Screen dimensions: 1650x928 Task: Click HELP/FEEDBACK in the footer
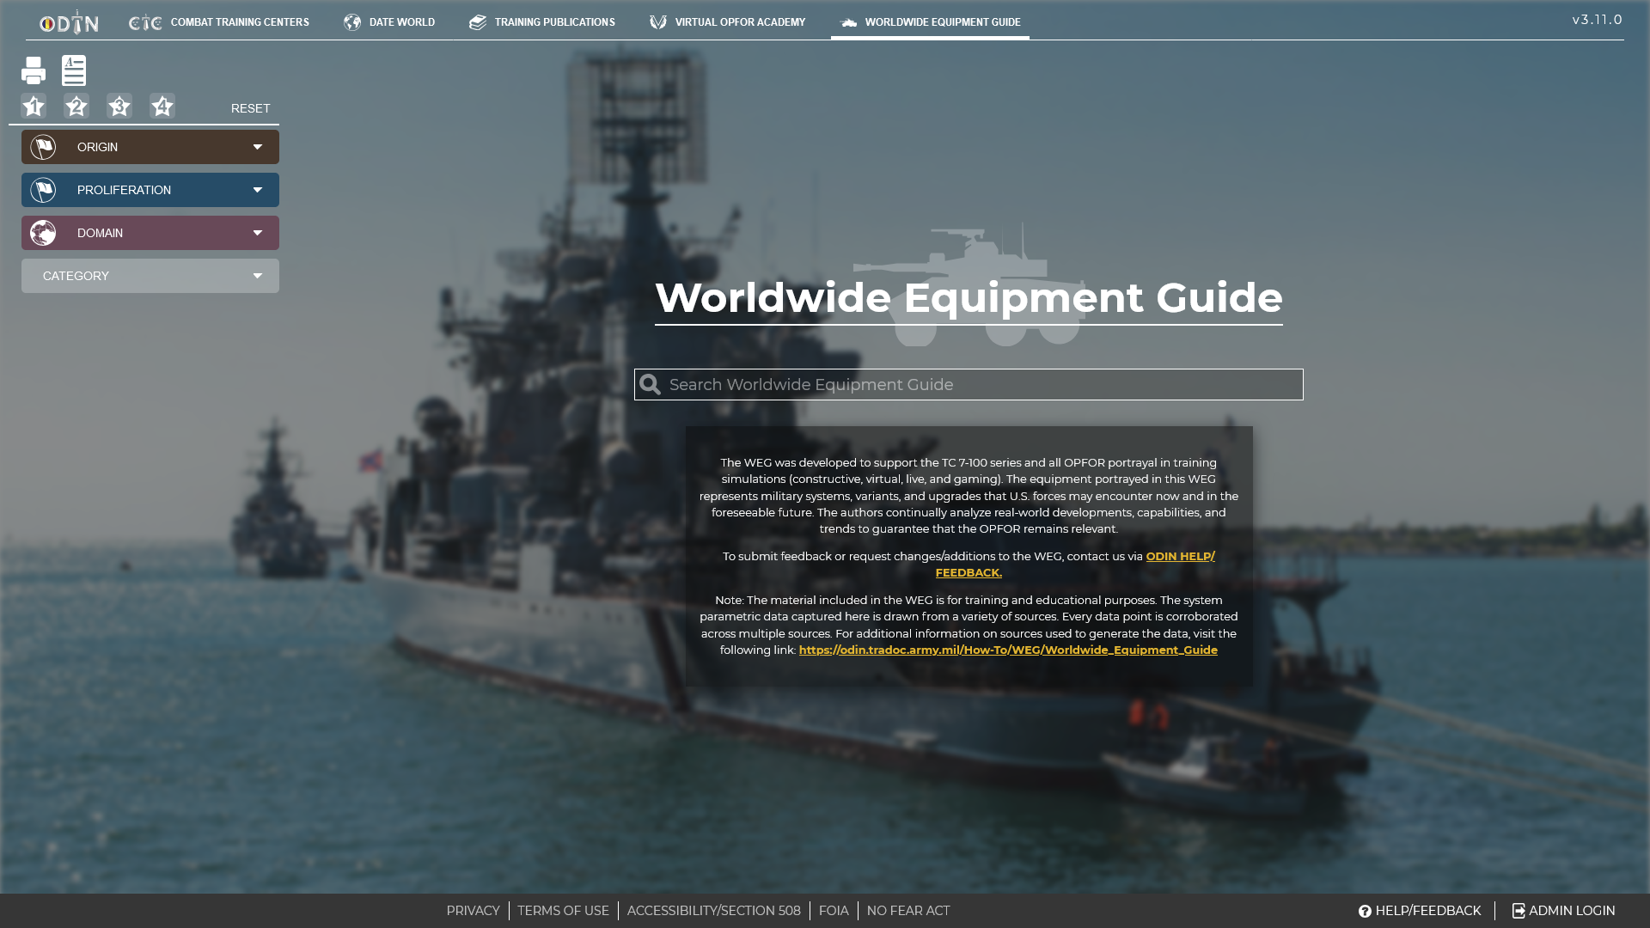[x=1420, y=911]
